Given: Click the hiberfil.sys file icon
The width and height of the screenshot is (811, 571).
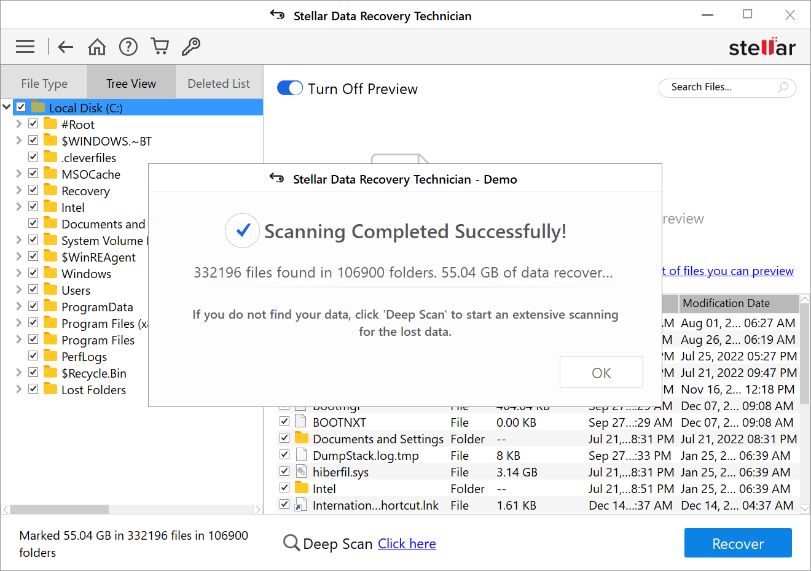Looking at the screenshot, I should coord(301,472).
